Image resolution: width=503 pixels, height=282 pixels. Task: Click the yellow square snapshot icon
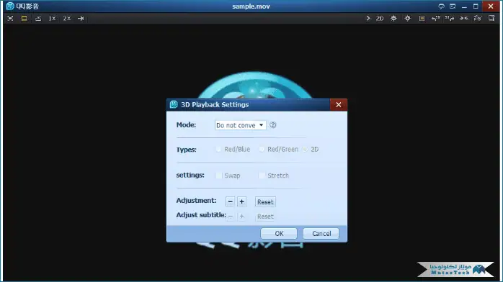click(422, 18)
